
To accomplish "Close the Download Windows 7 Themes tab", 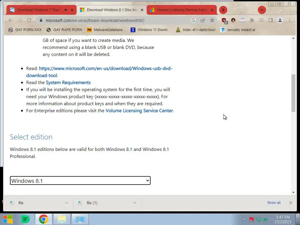I will pos(72,10).
